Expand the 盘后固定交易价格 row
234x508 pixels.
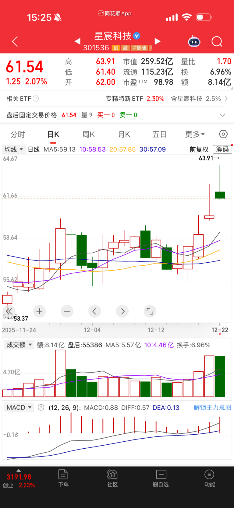point(223,115)
